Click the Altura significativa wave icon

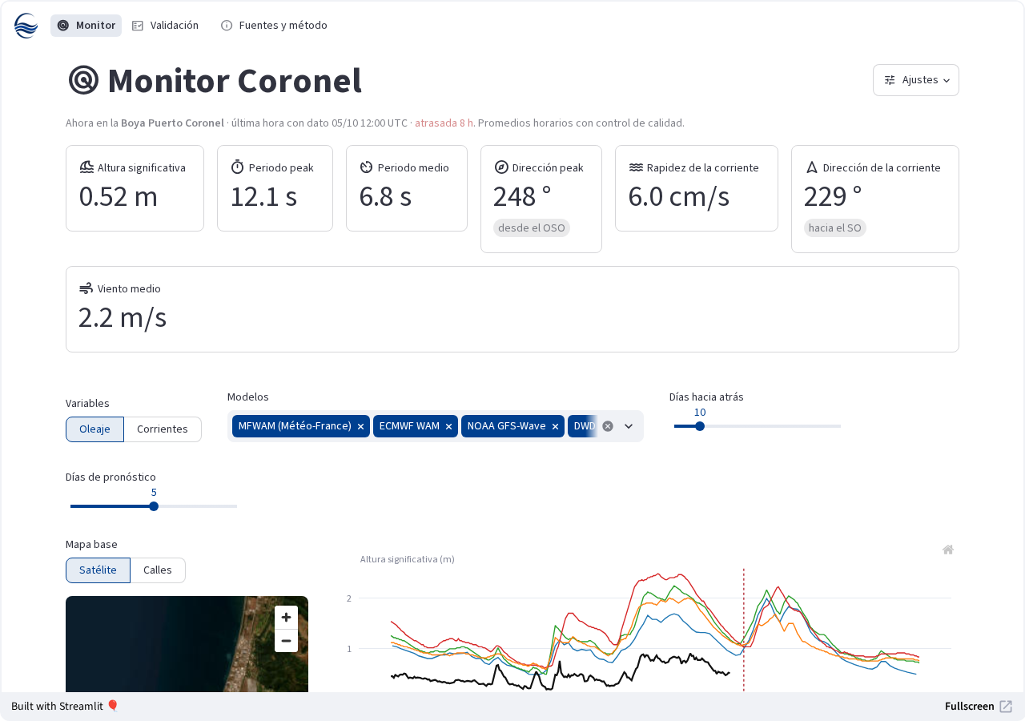(x=86, y=167)
